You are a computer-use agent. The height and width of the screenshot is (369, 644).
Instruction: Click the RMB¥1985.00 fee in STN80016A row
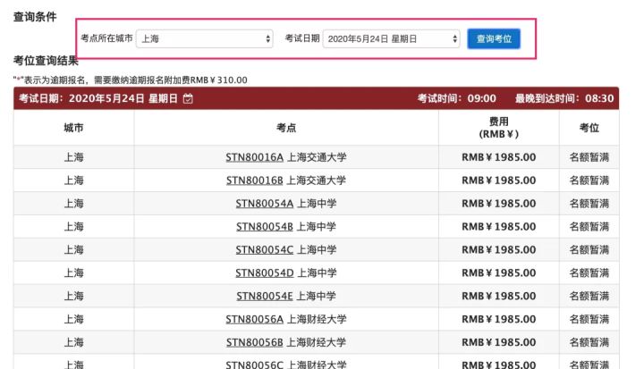(x=498, y=157)
